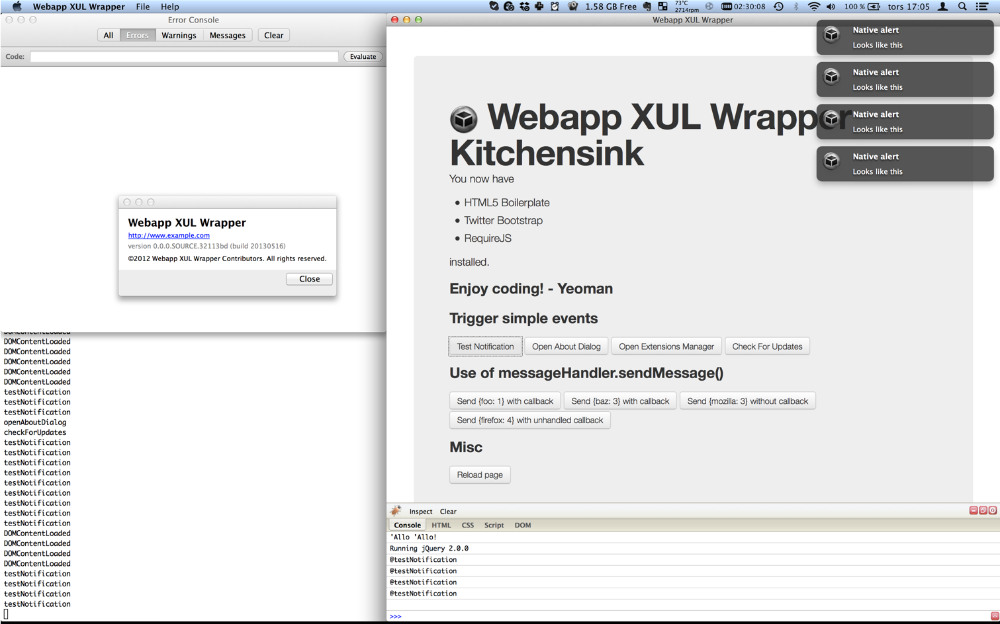Click the Open About Dialog button
1000x624 pixels.
tap(567, 346)
